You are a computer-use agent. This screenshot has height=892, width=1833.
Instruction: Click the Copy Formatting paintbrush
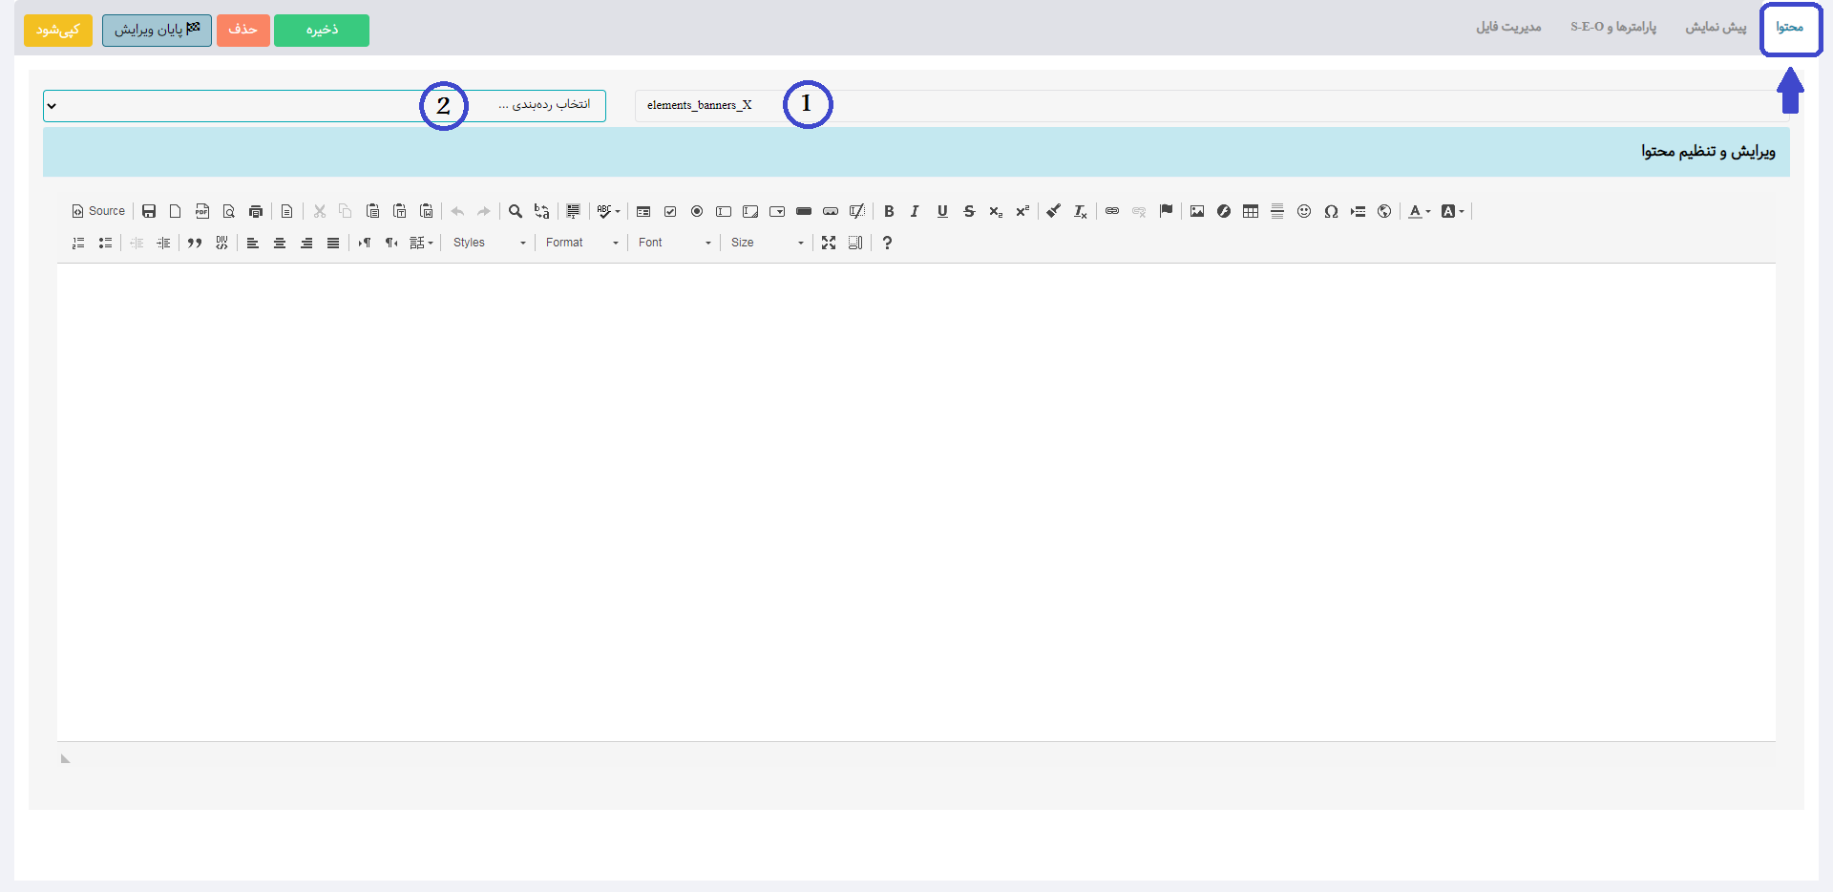(1053, 211)
